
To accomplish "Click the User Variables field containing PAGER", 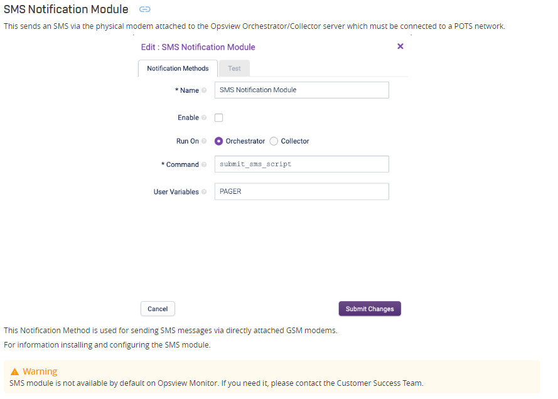I will 301,191.
